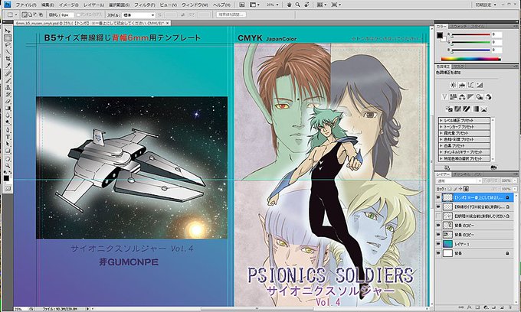Add a Curves adjustment from icon grid

(470, 85)
